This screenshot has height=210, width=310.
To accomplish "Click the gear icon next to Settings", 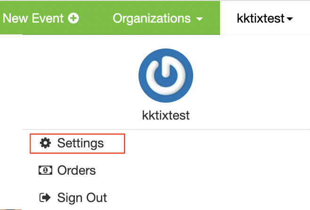I will (x=45, y=143).
